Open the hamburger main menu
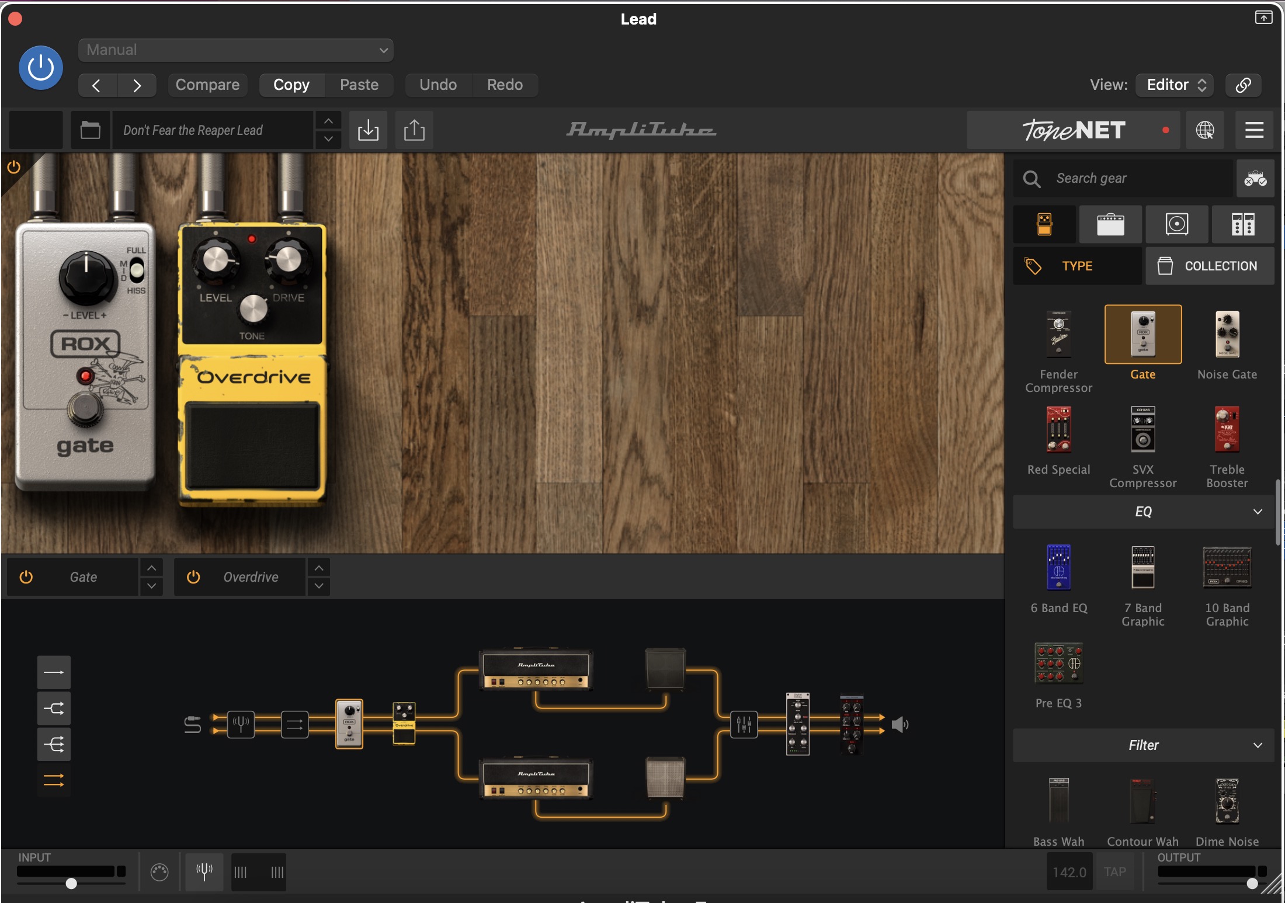1285x903 pixels. (1254, 130)
